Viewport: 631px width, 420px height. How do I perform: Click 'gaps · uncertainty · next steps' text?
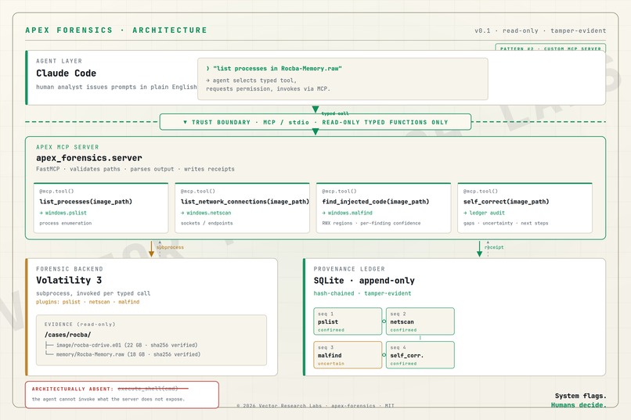tap(506, 223)
